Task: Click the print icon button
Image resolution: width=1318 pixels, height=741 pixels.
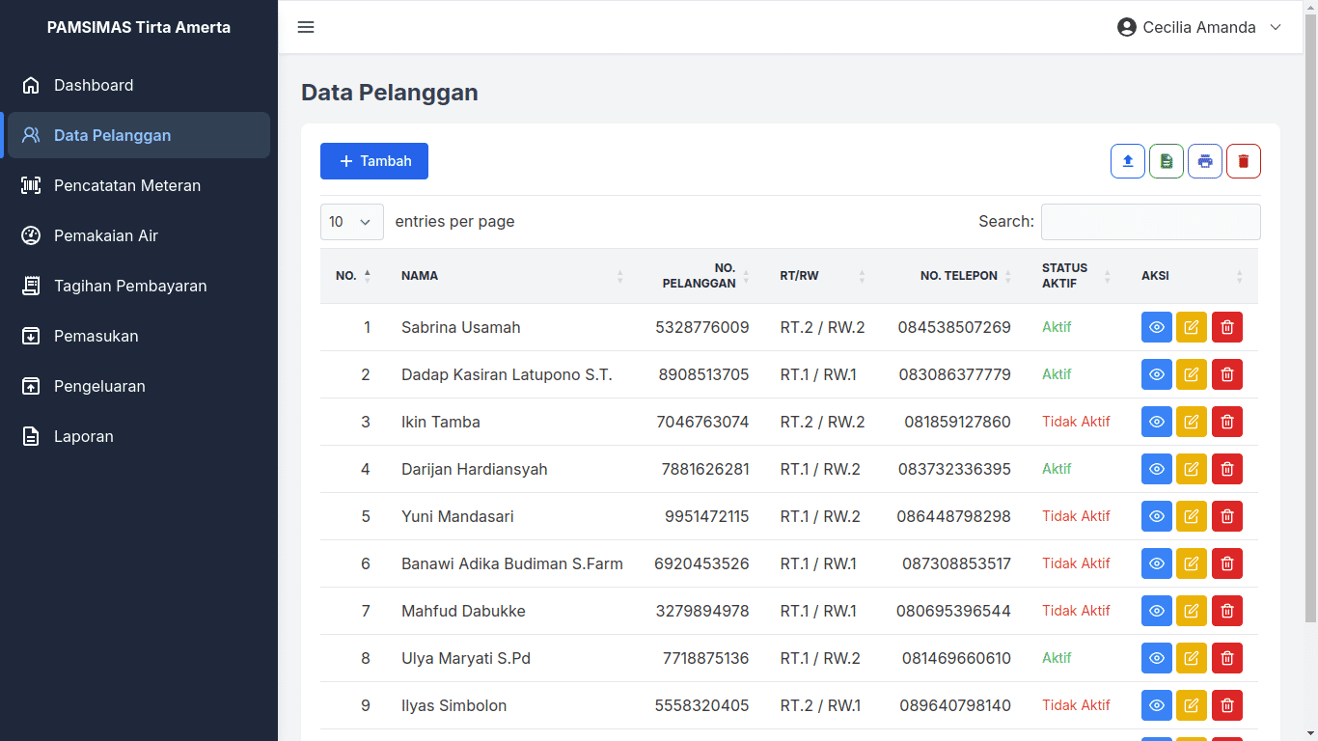Action: click(1204, 161)
